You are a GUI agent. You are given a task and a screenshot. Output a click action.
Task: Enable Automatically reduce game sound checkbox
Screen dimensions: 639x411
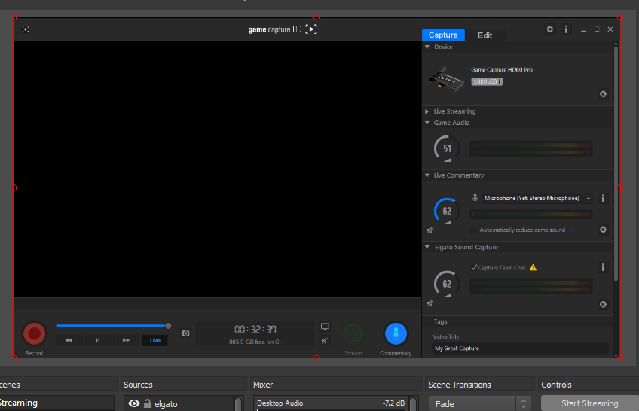click(x=473, y=230)
